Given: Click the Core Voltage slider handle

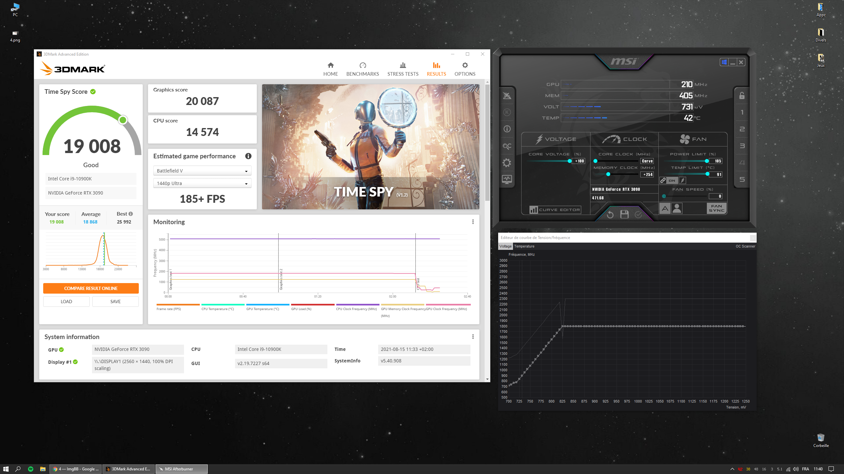Looking at the screenshot, I should [x=570, y=161].
